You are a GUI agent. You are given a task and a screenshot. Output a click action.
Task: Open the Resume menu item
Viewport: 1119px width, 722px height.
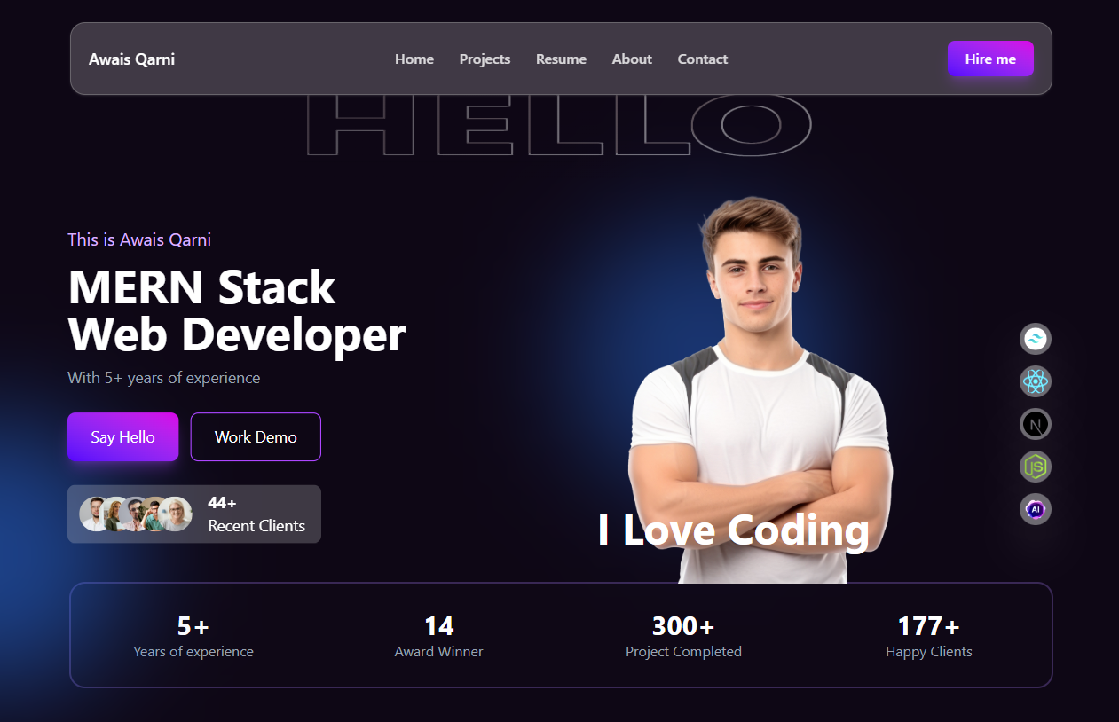tap(561, 59)
